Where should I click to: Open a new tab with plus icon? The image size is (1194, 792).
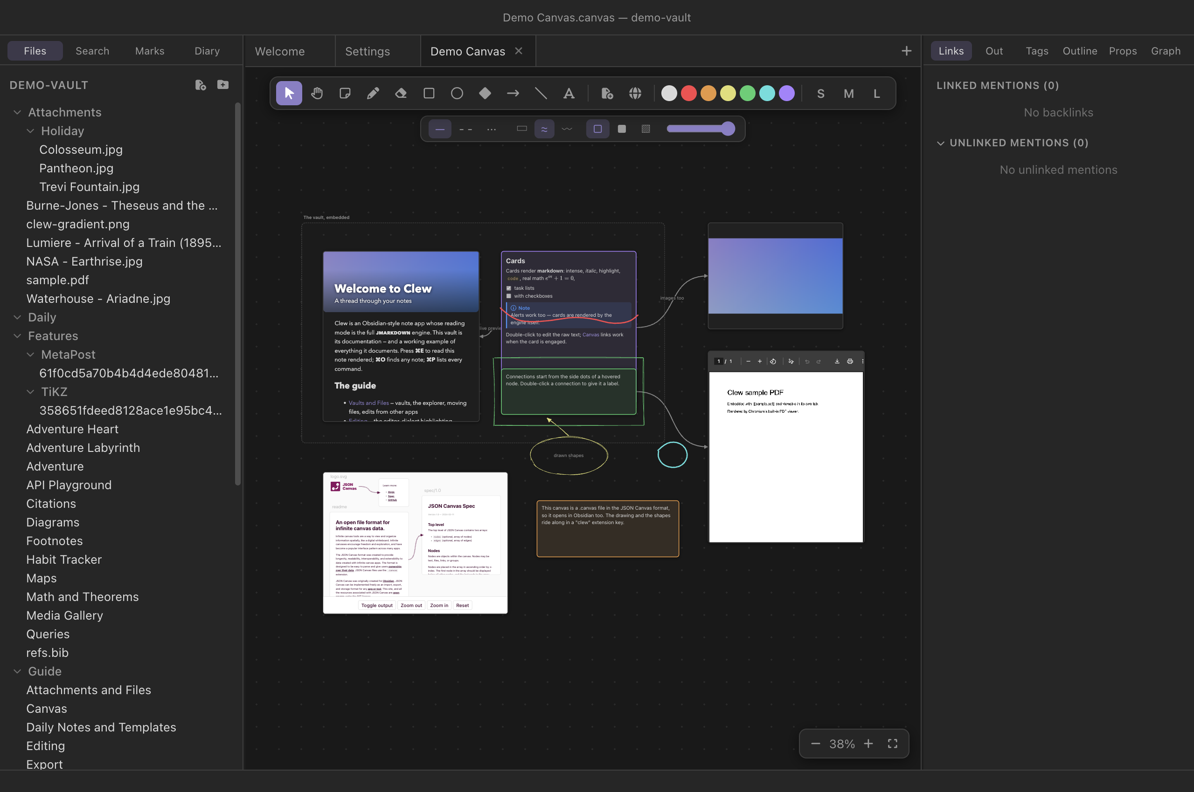coord(906,51)
